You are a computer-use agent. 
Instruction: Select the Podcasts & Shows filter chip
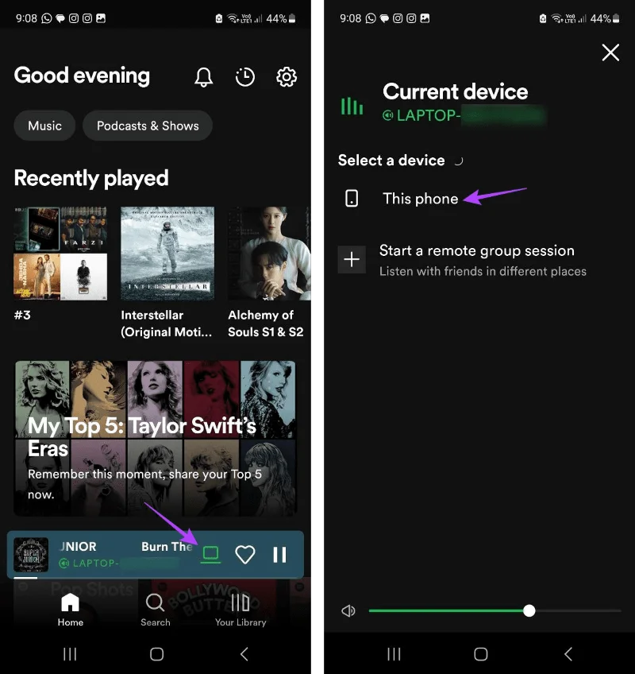tap(148, 126)
